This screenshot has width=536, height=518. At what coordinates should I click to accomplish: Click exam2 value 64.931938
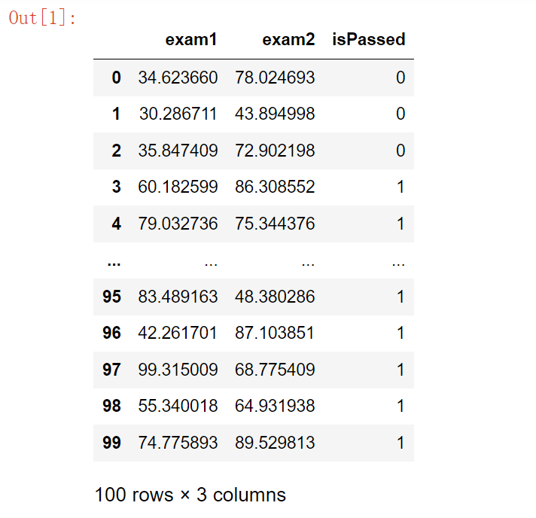[x=275, y=406]
